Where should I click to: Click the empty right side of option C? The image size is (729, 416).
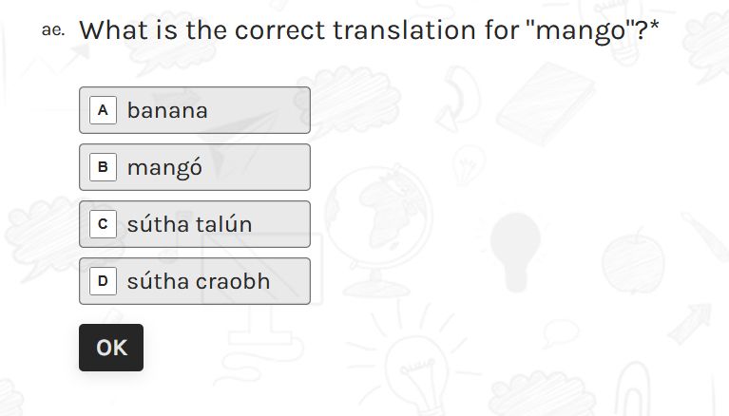tap(281, 224)
